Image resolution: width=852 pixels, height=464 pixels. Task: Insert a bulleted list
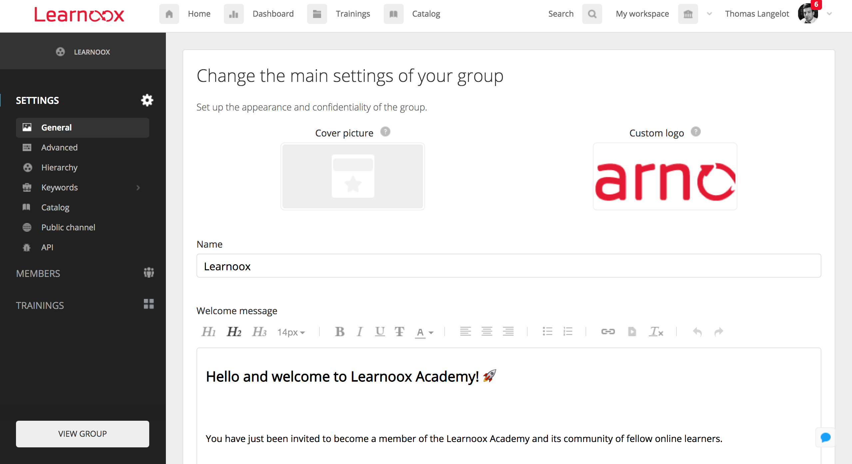pyautogui.click(x=547, y=332)
